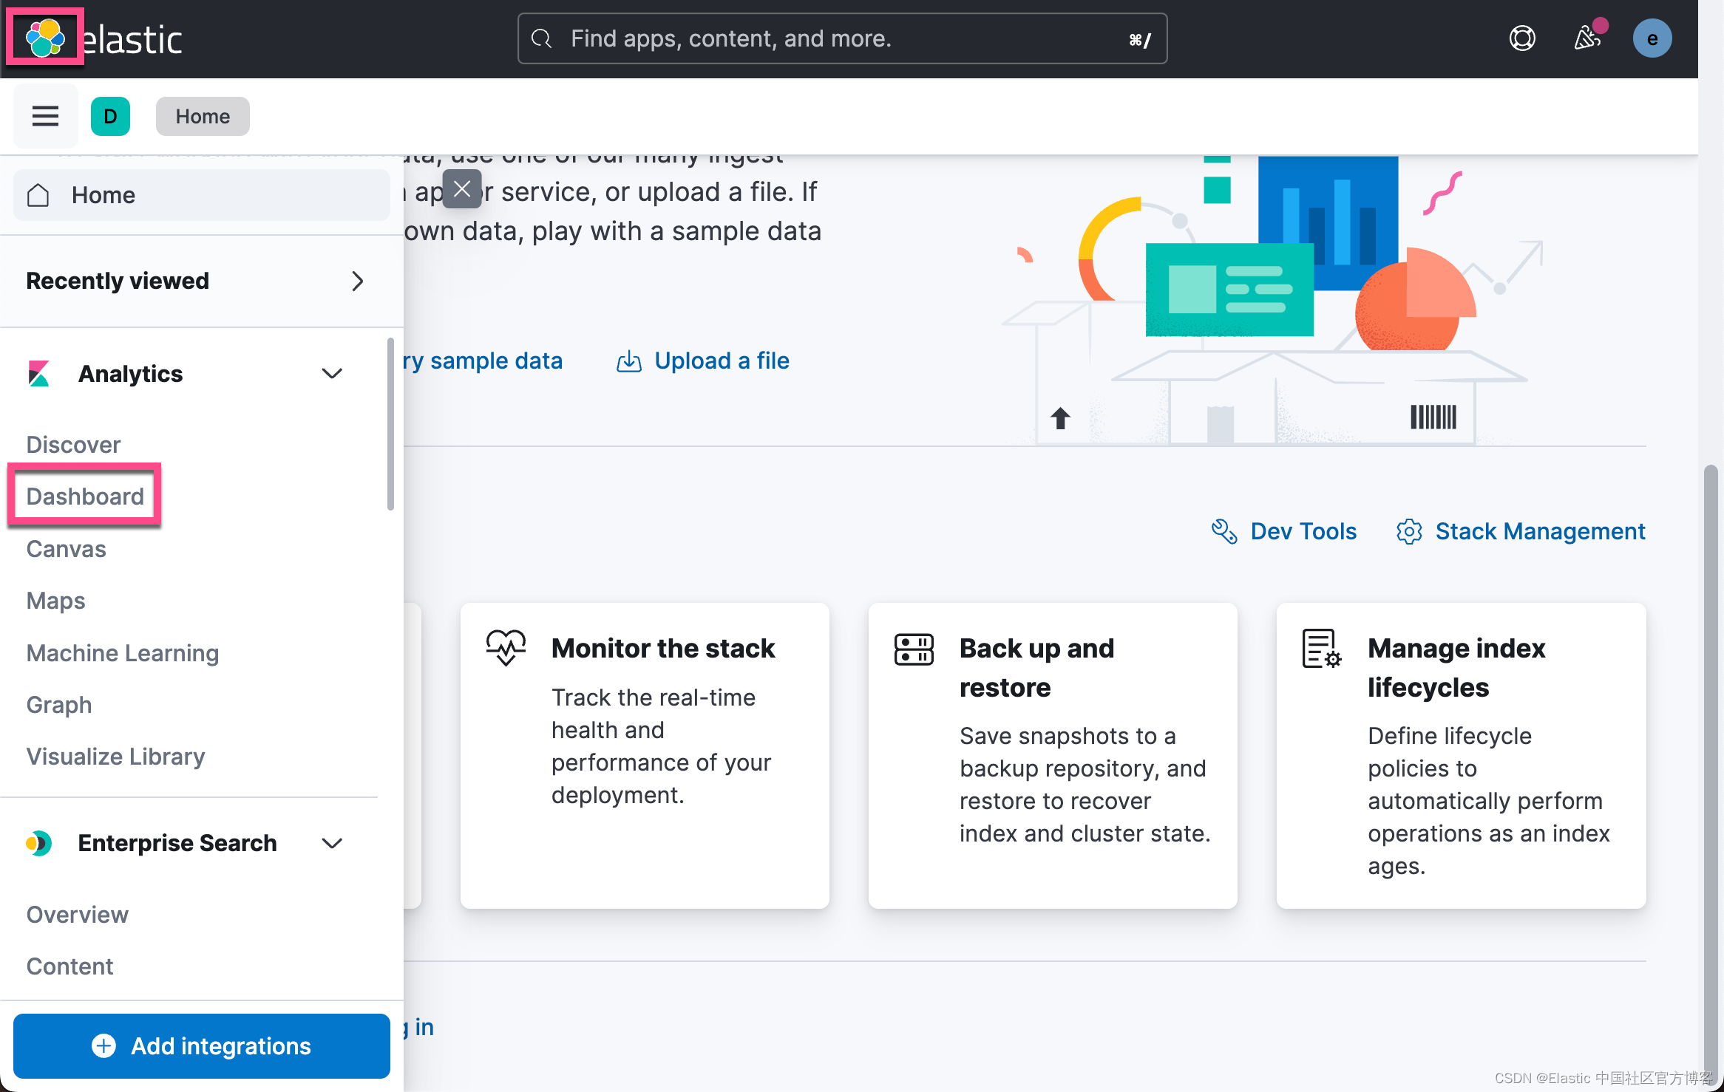
Task: Click the Stack Management gear icon
Action: coord(1409,531)
